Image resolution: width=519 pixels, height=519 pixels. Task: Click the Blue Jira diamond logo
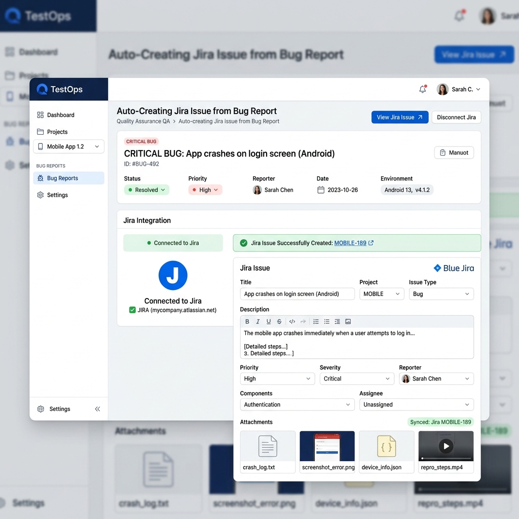[437, 268]
